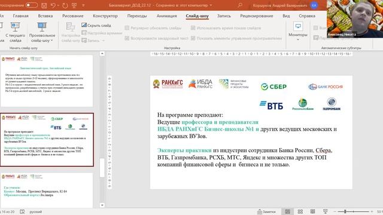Open the file save location dropdown in title
Screen dimensions: 383x215
click(211, 5)
